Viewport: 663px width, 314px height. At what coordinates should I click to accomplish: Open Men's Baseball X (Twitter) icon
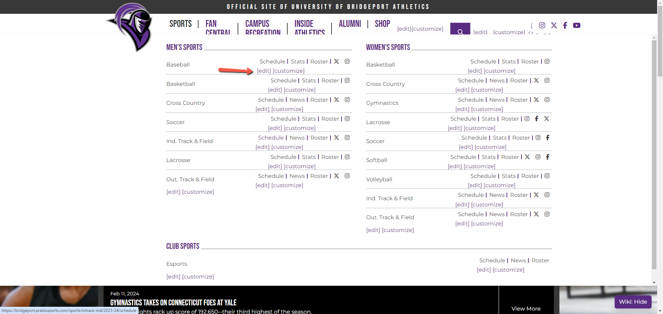coord(336,61)
